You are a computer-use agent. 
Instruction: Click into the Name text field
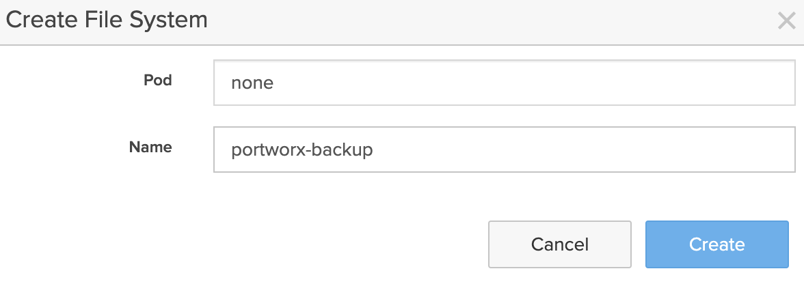tap(504, 150)
